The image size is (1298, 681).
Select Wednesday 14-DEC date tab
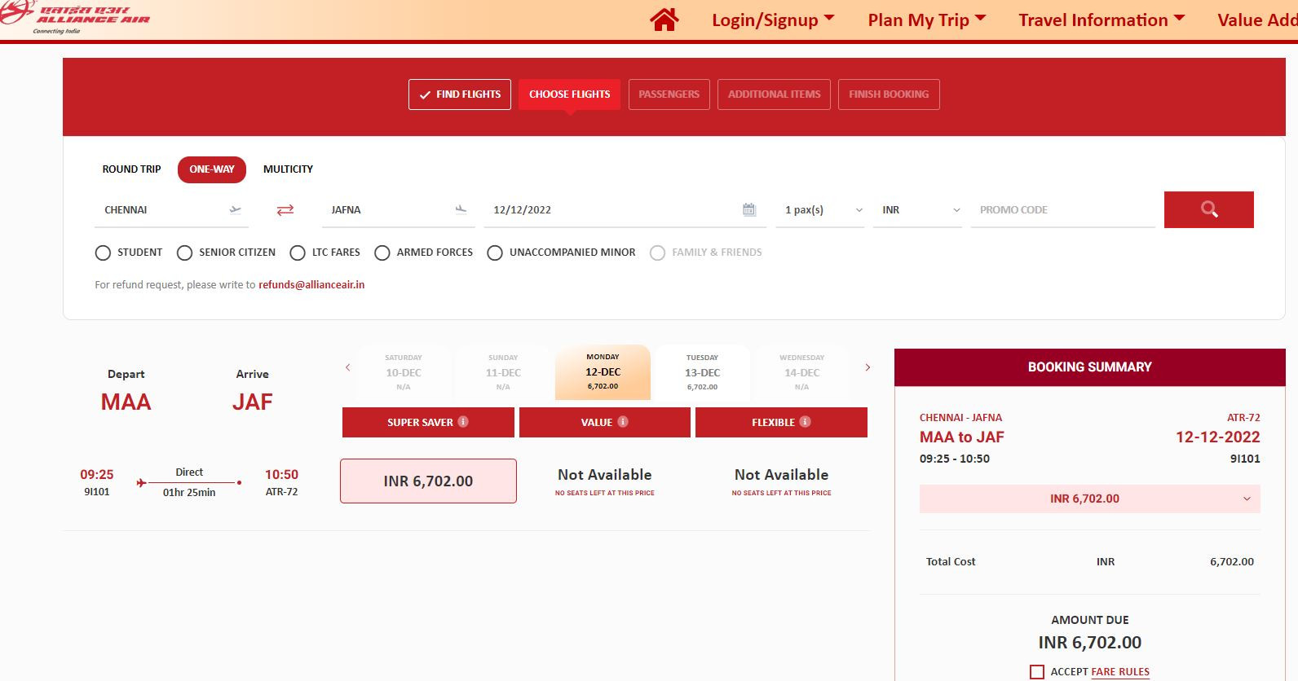[802, 372]
